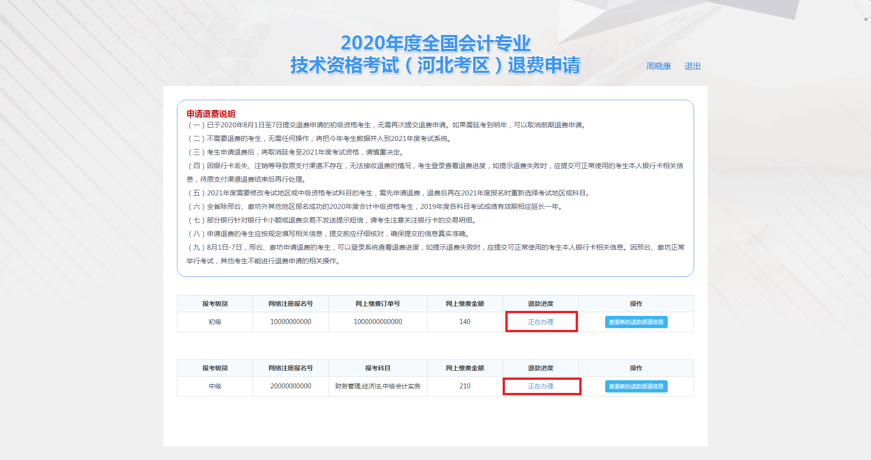The image size is (871, 460).
Task: Click the username 周晓康
Action: [x=659, y=66]
